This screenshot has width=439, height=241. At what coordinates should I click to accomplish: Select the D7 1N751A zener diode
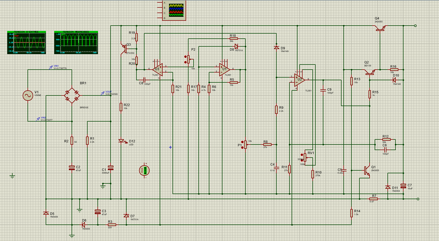(x=126, y=215)
